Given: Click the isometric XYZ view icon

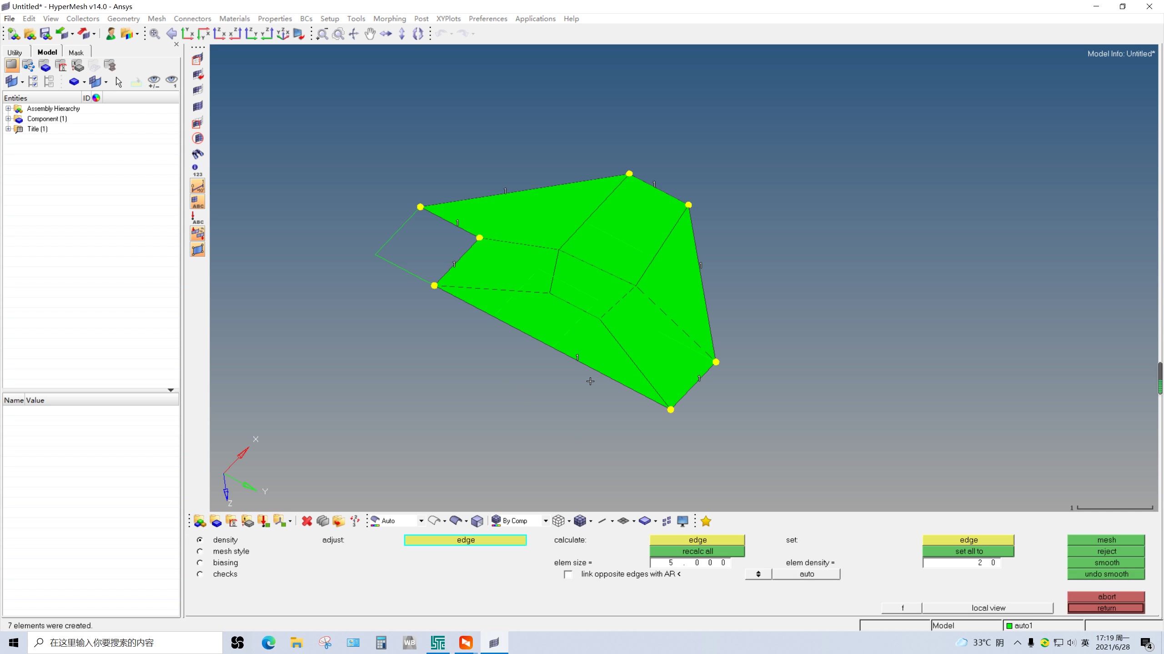Looking at the screenshot, I should tap(283, 34).
